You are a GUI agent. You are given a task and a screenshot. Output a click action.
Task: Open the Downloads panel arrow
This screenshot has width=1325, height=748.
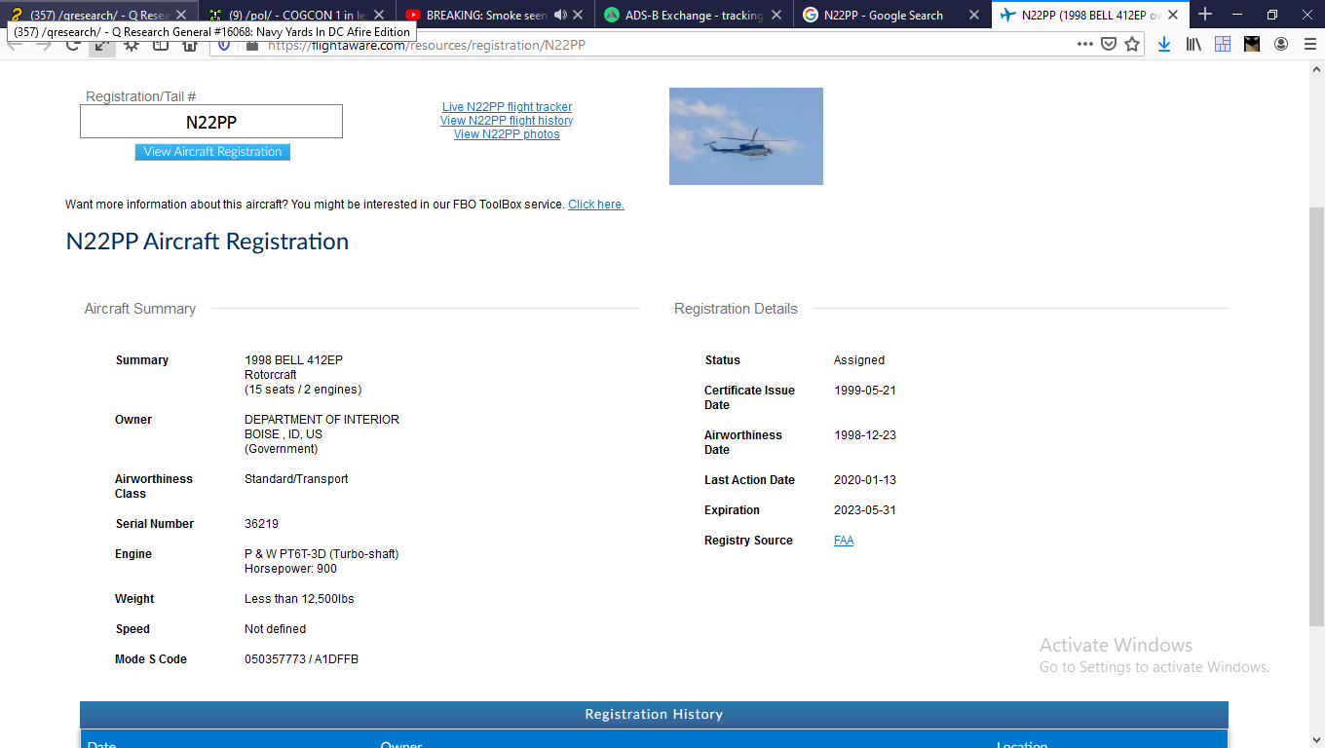click(x=1164, y=44)
